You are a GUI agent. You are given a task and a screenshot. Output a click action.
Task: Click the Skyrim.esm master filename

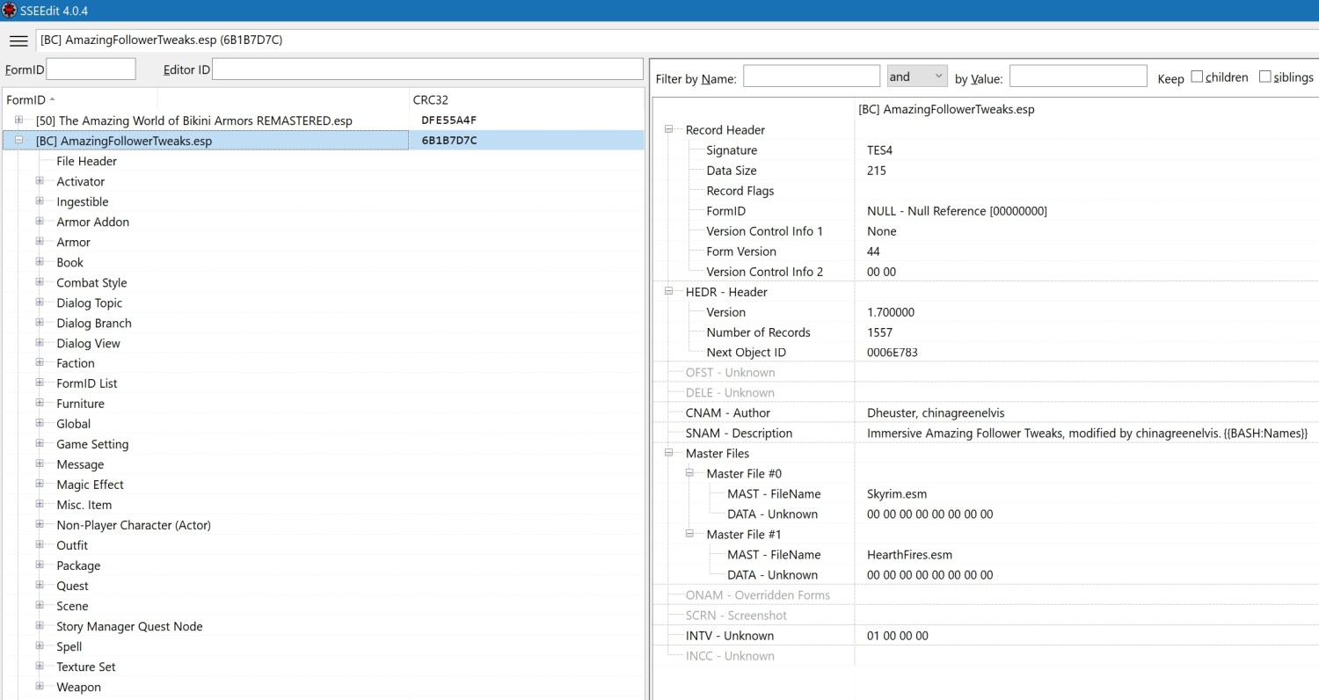897,494
